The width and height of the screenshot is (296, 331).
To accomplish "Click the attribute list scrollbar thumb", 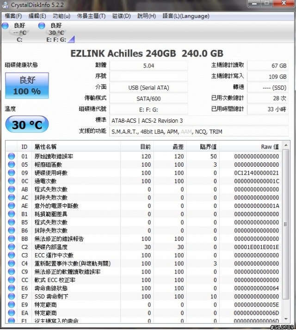I will [286, 224].
